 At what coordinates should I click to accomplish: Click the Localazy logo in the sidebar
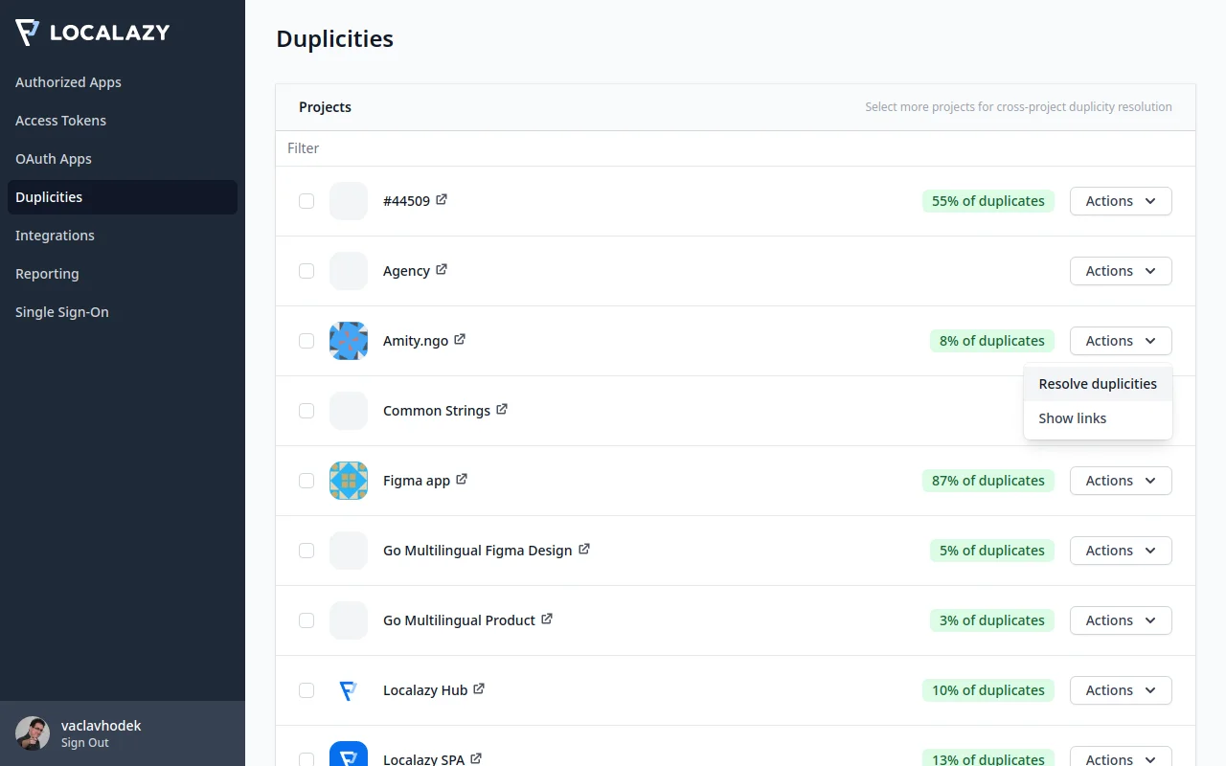(x=92, y=32)
